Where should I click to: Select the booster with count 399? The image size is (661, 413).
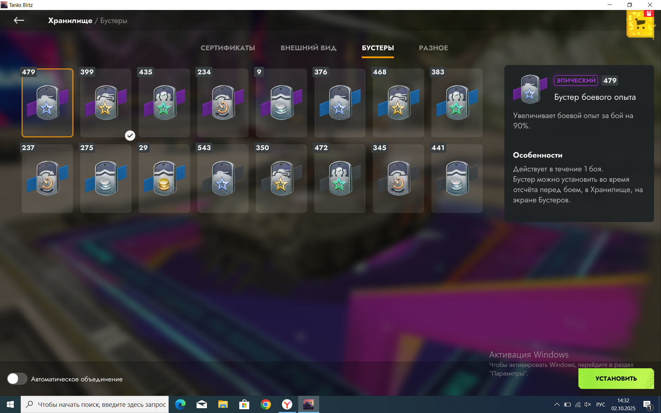tap(106, 103)
